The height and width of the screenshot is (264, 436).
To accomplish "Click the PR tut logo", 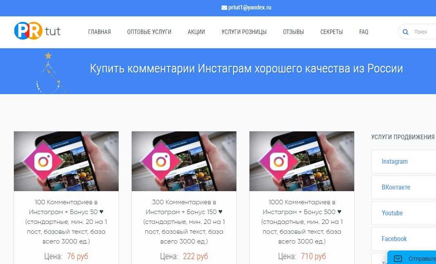I will [37, 31].
